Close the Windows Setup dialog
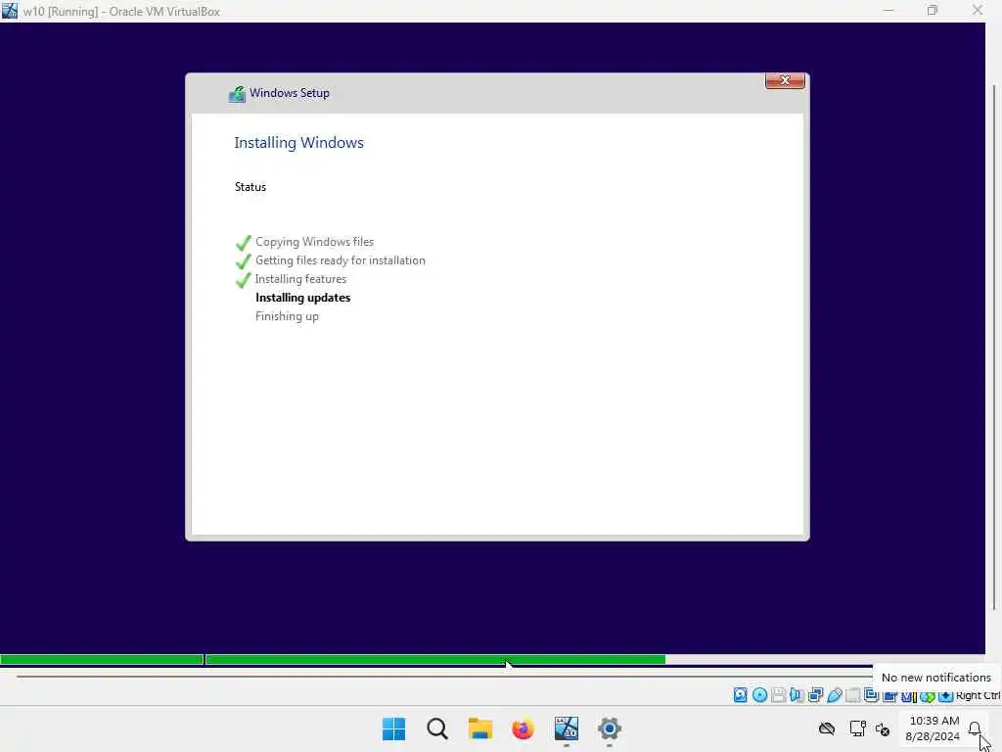Screen dimensions: 1002x752 (785, 80)
